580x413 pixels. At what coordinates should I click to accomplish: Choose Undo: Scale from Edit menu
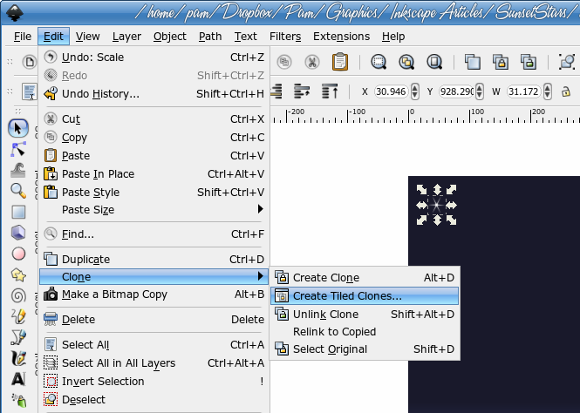click(x=154, y=58)
